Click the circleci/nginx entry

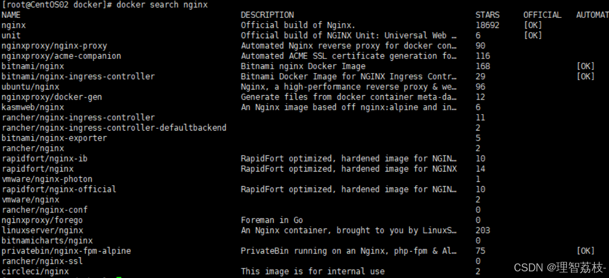[x=35, y=271]
